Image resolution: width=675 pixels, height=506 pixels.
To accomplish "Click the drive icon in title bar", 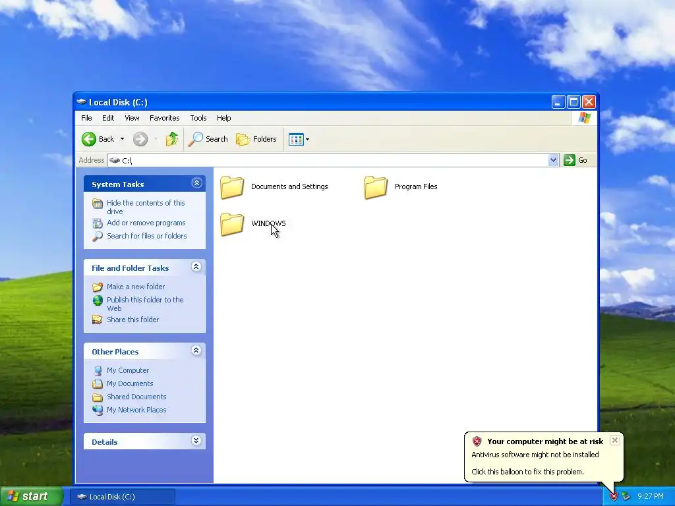I will coord(81,102).
